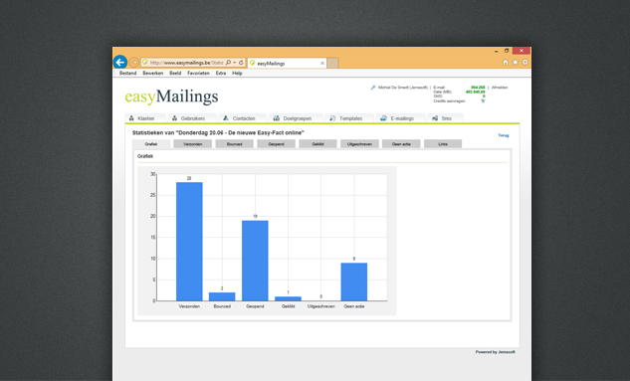The height and width of the screenshot is (381, 630).
Task: Minimize the browser window
Action: coord(497,51)
